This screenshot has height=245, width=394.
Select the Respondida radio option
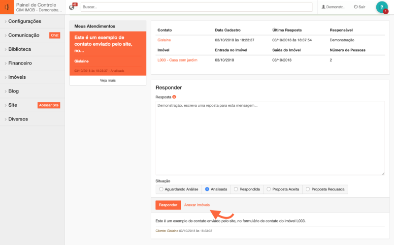(236, 189)
